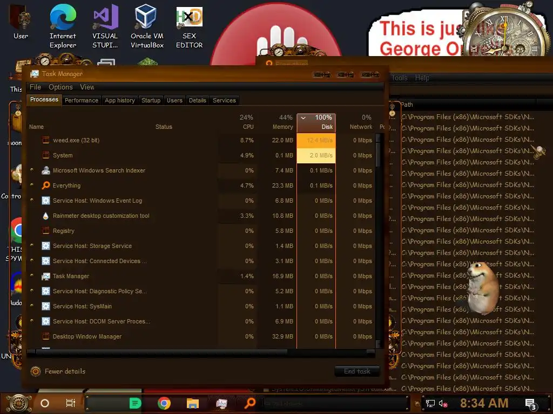Open Help menu in background window
Screen dimensions: 553x414
pos(422,78)
